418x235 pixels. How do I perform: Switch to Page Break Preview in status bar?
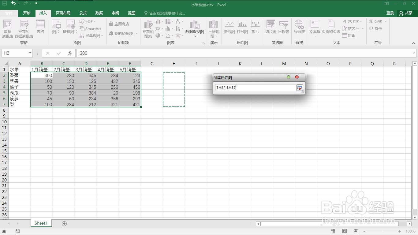click(x=356, y=231)
